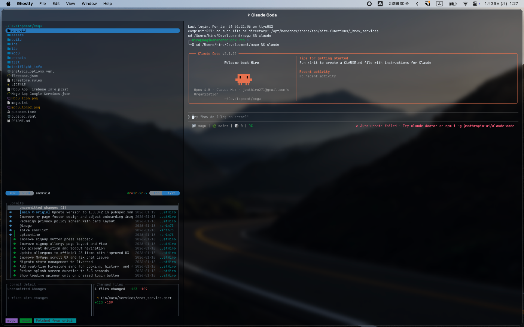
Task: Click the menu bar date and time
Action: (501, 4)
